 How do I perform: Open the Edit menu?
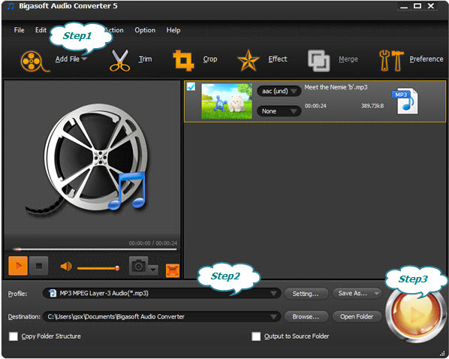click(x=41, y=30)
